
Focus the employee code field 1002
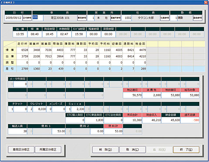tap(127, 18)
